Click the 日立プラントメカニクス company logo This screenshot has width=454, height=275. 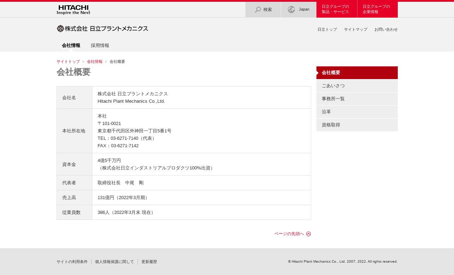click(103, 29)
